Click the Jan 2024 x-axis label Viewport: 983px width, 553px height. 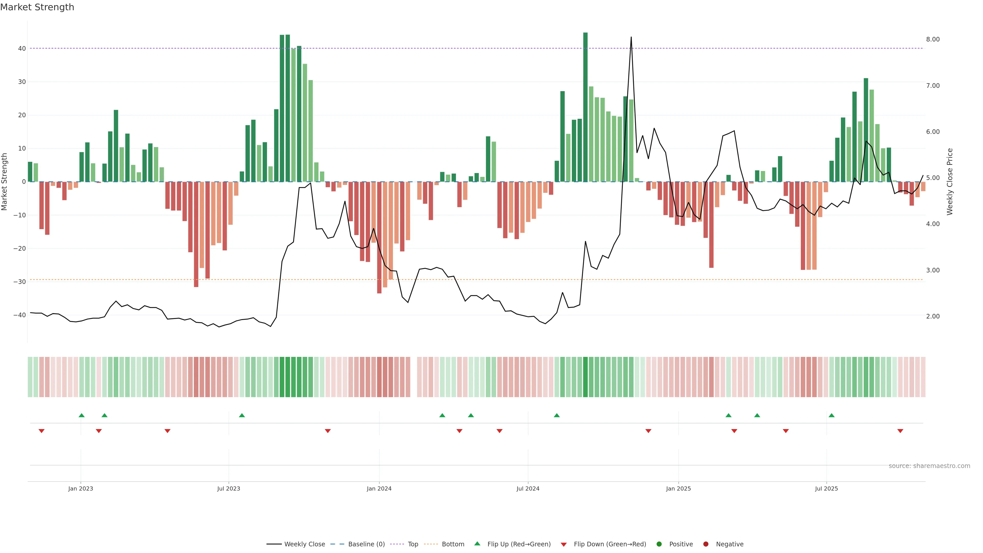[379, 488]
